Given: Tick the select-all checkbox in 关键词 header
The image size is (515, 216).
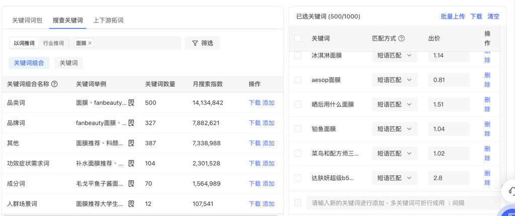Looking at the screenshot, I should 298,38.
